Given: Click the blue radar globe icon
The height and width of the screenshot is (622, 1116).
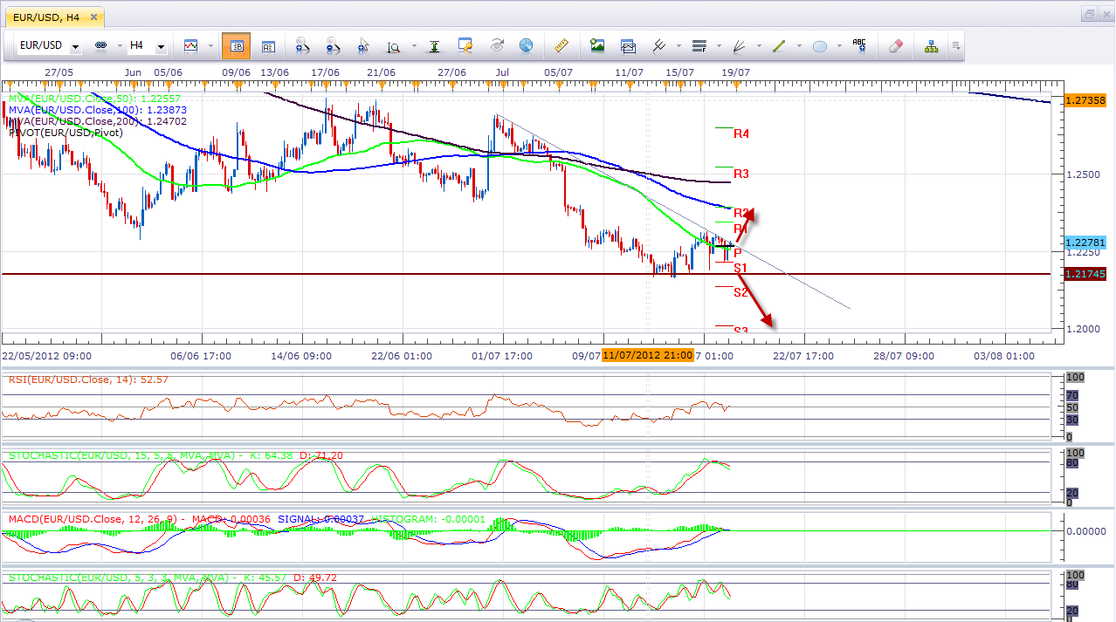Looking at the screenshot, I should pos(526,45).
